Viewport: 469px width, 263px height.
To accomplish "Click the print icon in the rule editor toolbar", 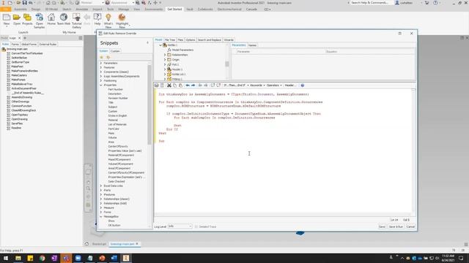I will (x=156, y=85).
